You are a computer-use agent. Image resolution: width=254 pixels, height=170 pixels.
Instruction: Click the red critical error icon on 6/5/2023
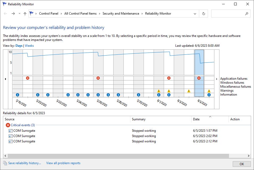[x=199, y=78]
